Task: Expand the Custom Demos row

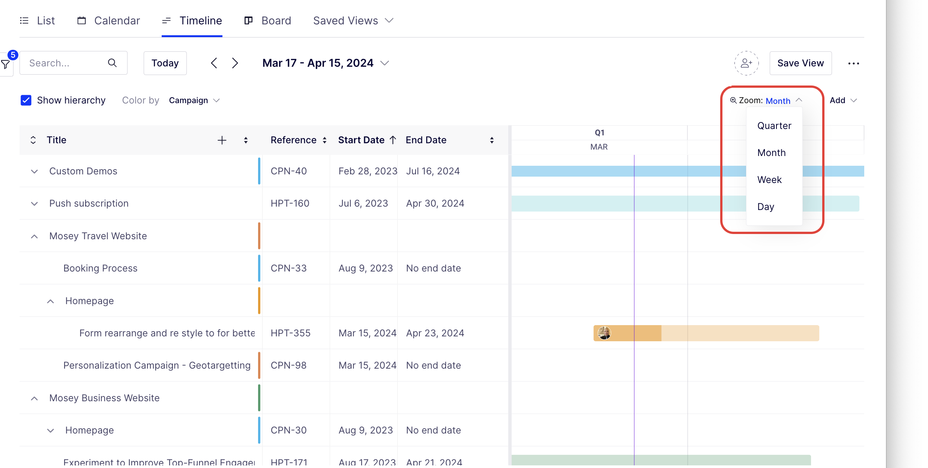Action: pos(34,171)
